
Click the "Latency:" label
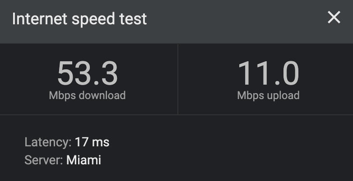click(48, 143)
